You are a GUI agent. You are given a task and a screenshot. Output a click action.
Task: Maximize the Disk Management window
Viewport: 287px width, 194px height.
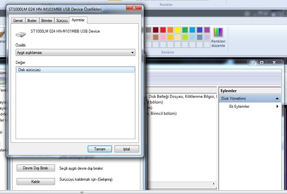click(x=262, y=63)
